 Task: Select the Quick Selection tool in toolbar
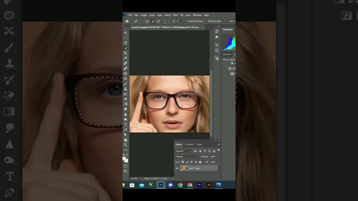[x=125, y=48]
